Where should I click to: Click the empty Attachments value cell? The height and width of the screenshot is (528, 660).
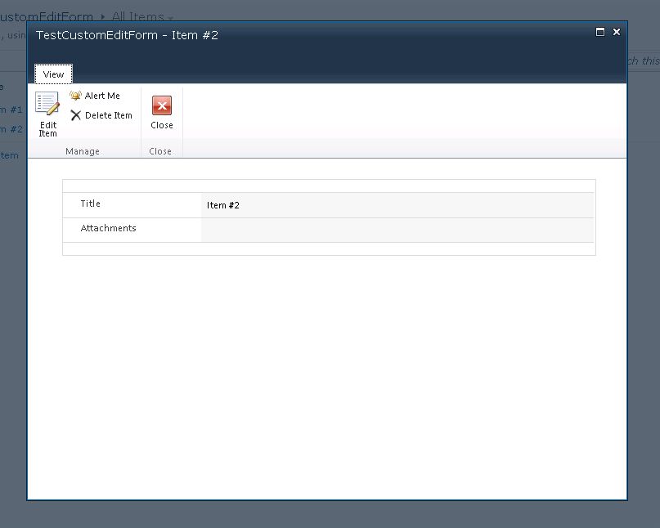pyautogui.click(x=397, y=230)
